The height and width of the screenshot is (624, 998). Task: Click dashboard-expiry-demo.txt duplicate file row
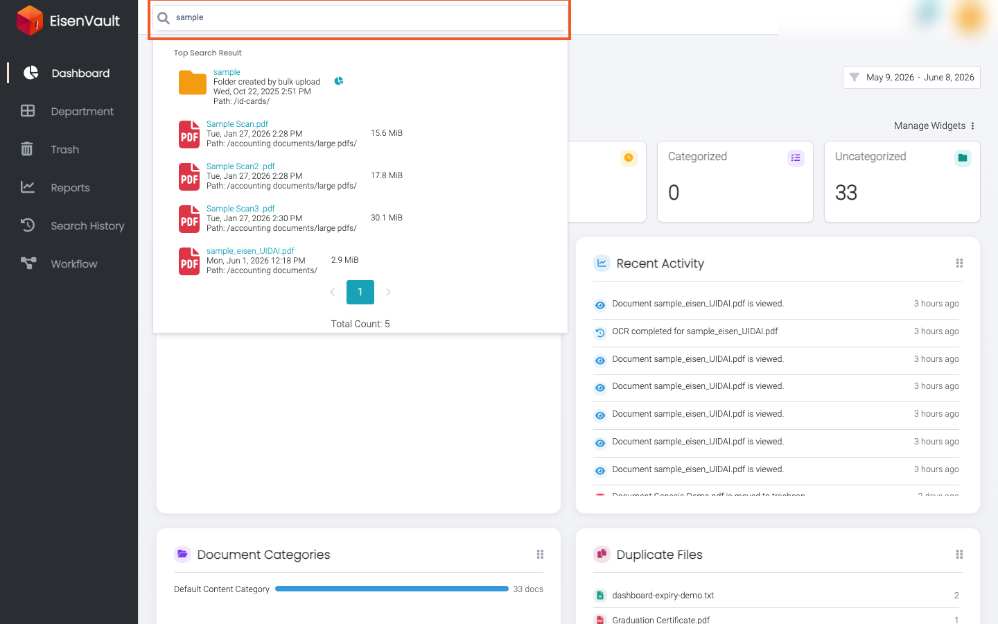[776, 596]
